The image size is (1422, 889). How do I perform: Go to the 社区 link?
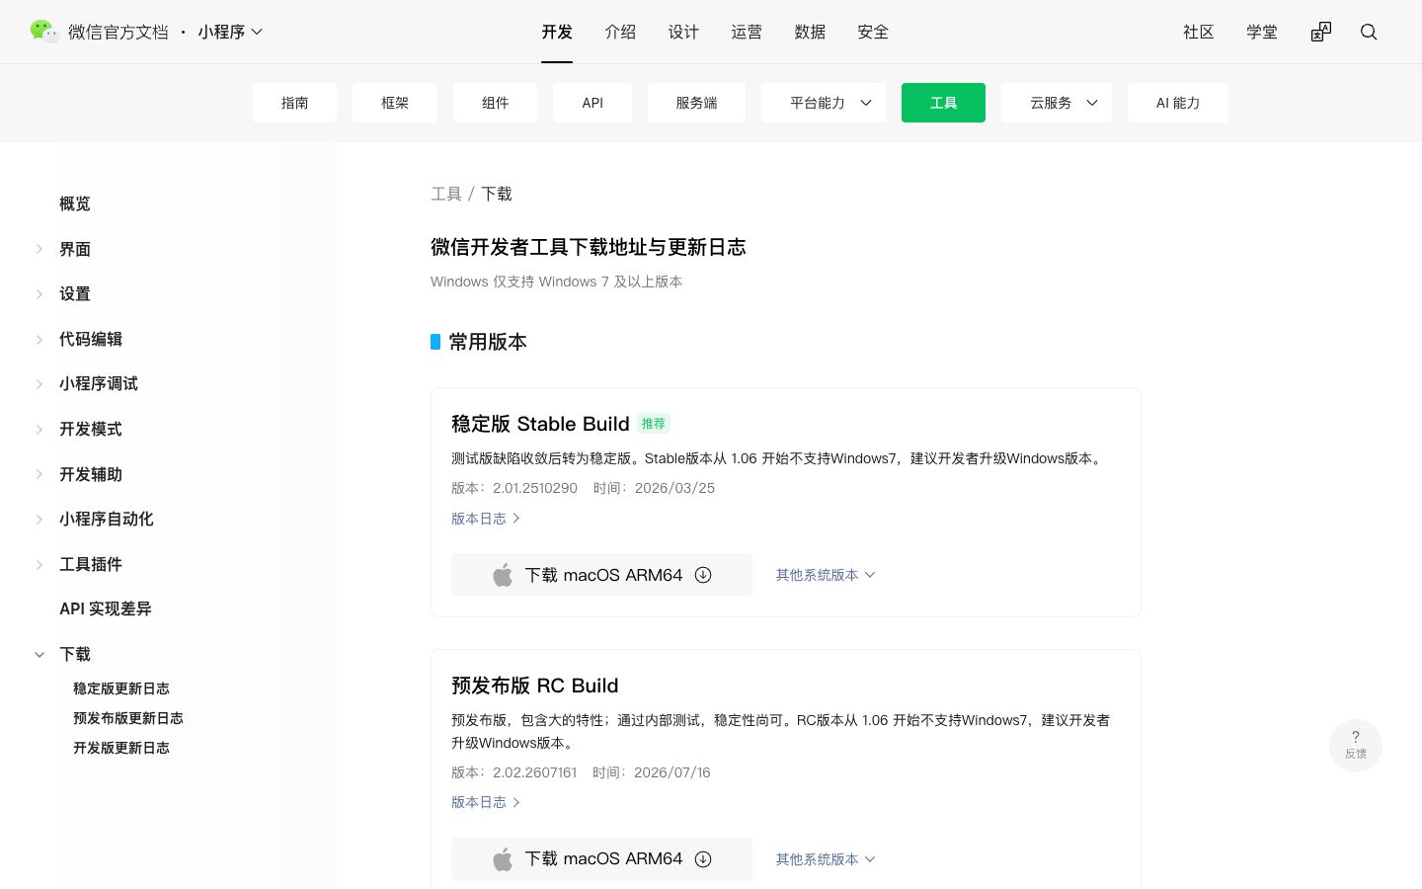[x=1199, y=32]
